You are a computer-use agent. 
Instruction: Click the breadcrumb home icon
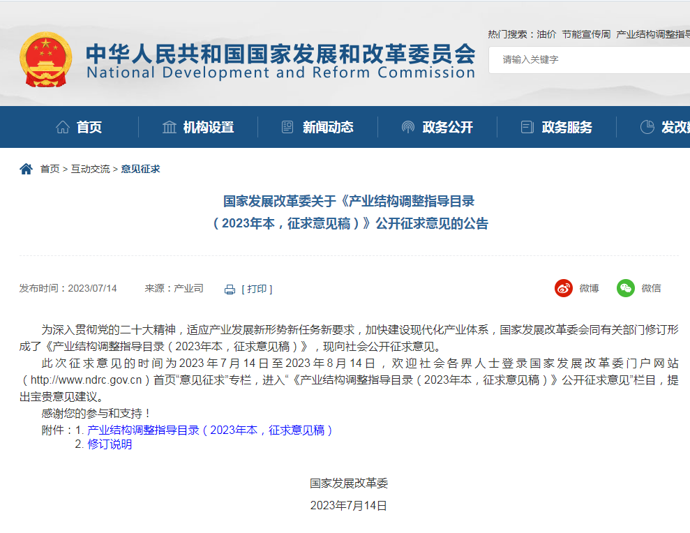(x=27, y=169)
